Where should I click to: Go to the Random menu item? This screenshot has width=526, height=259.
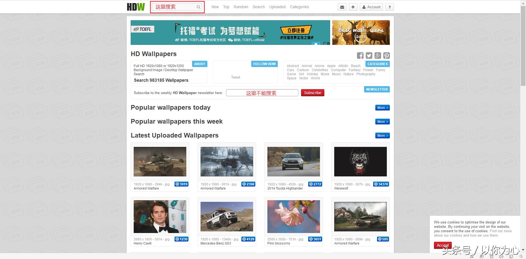(x=241, y=7)
